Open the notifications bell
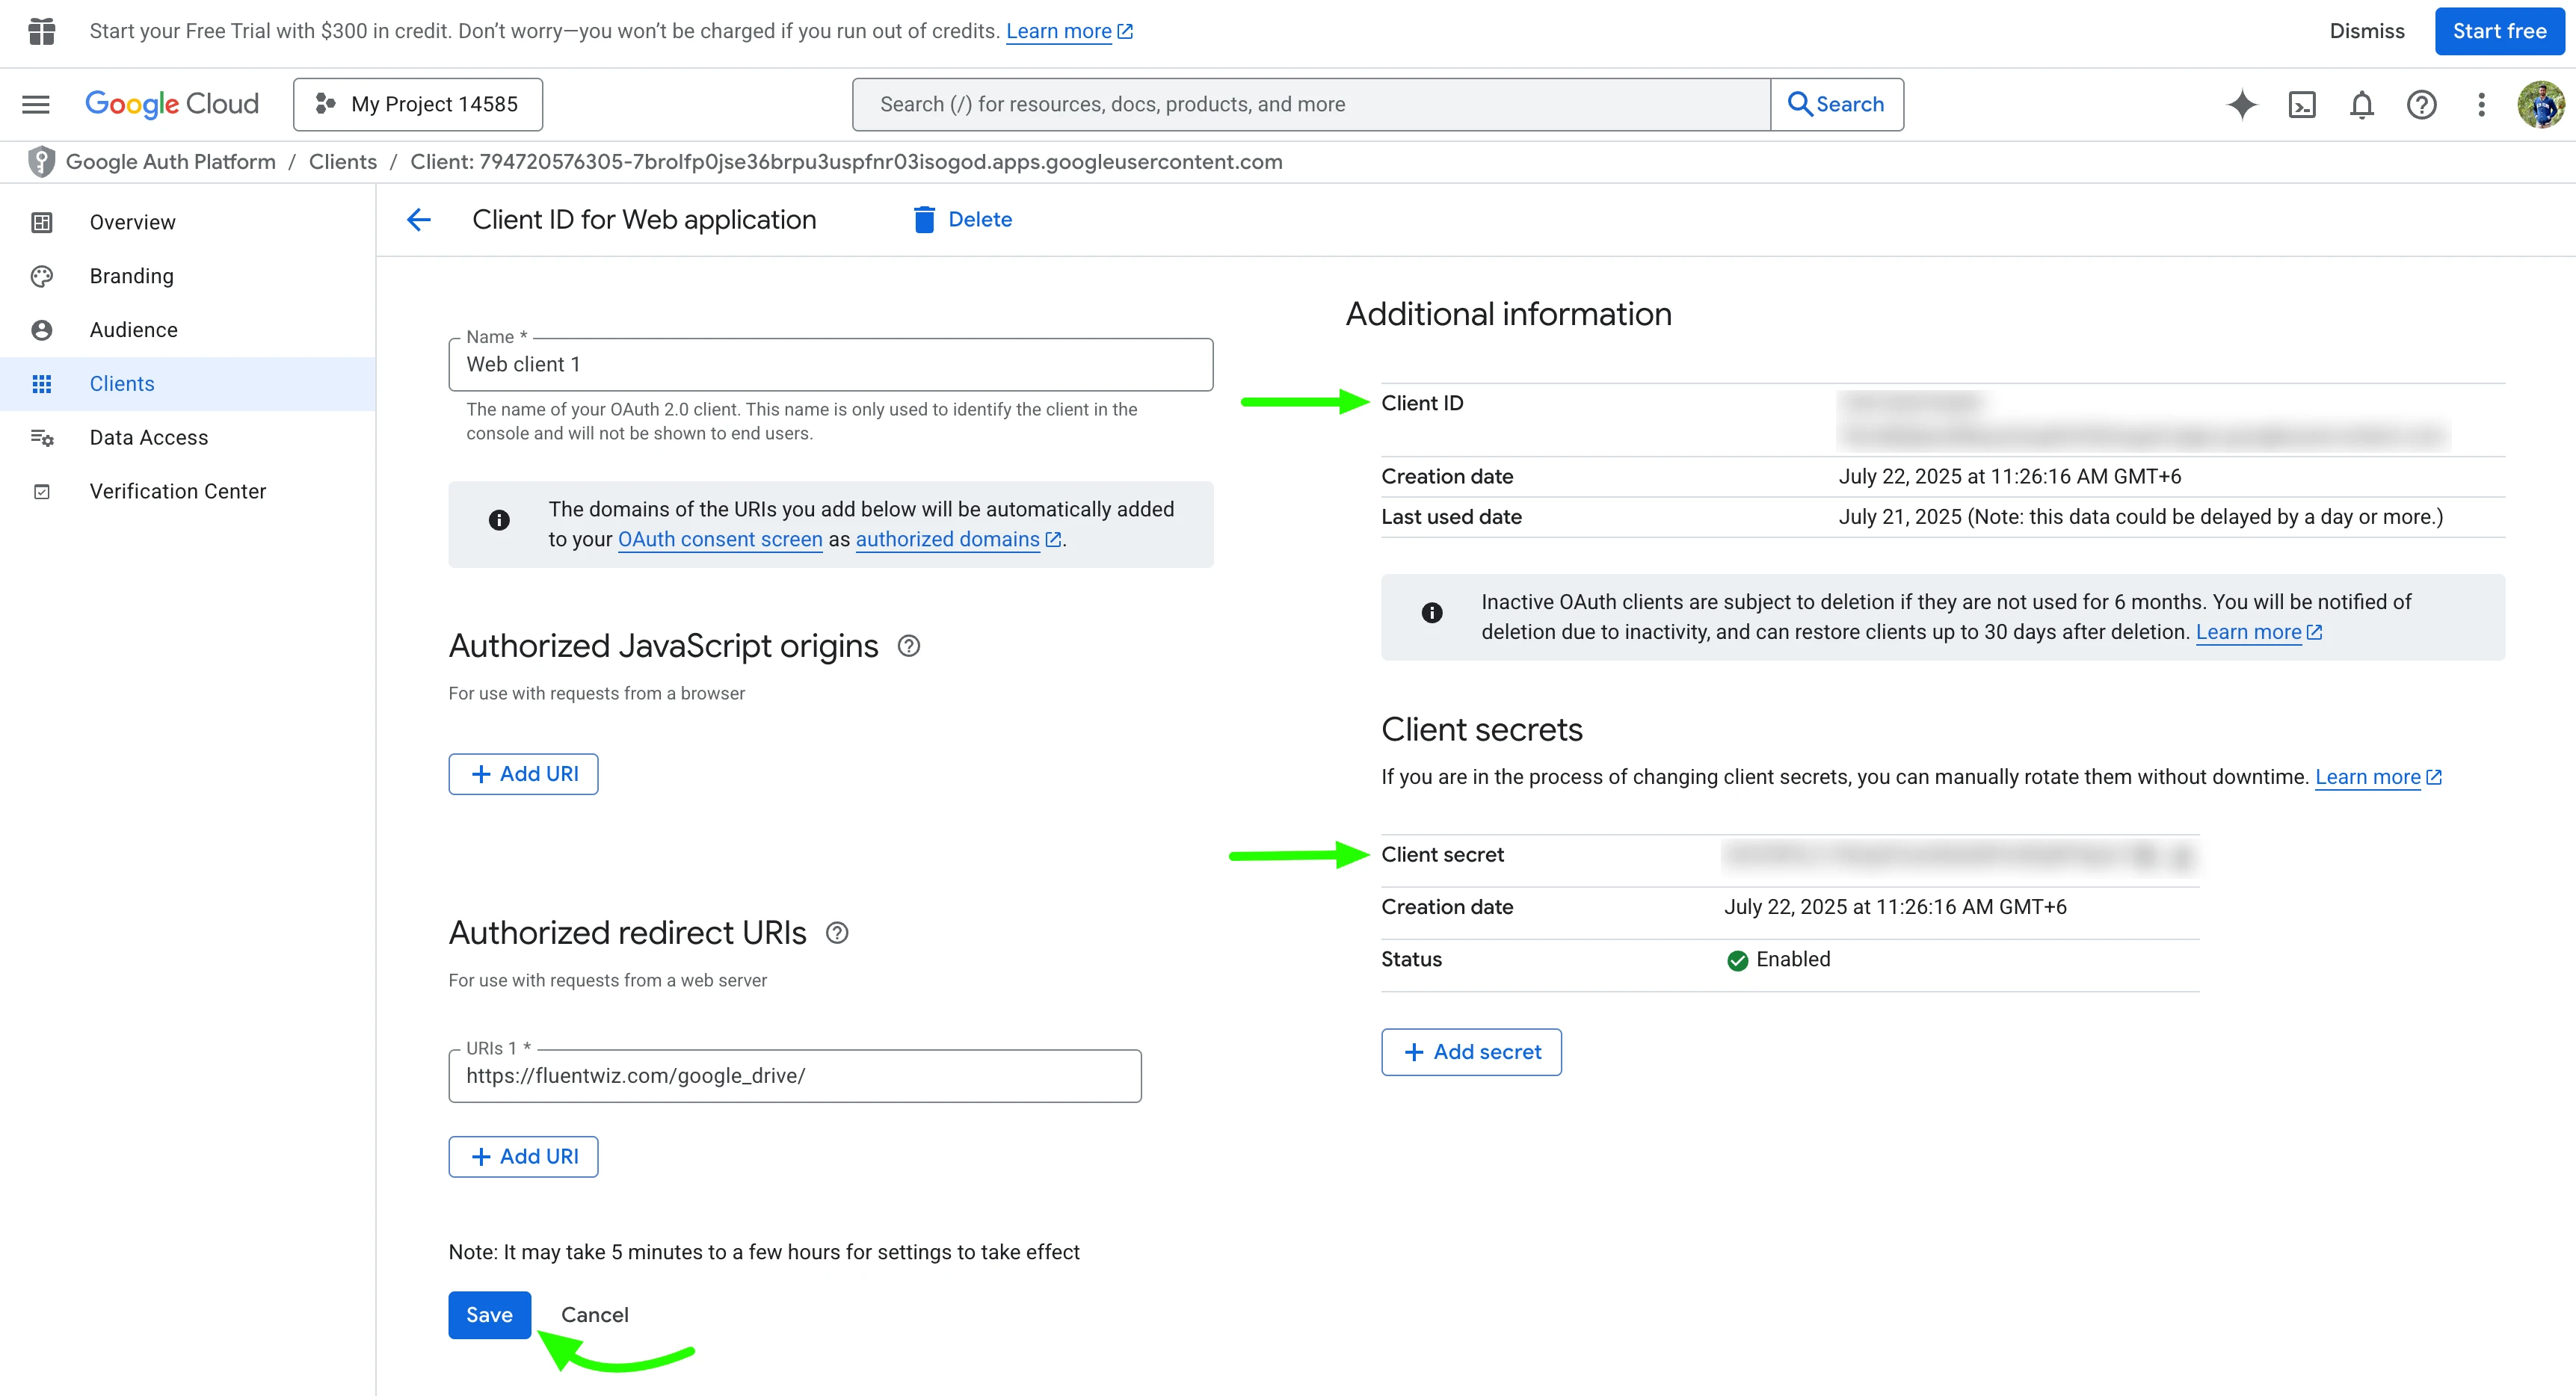Image resolution: width=2576 pixels, height=1396 pixels. click(2361, 104)
